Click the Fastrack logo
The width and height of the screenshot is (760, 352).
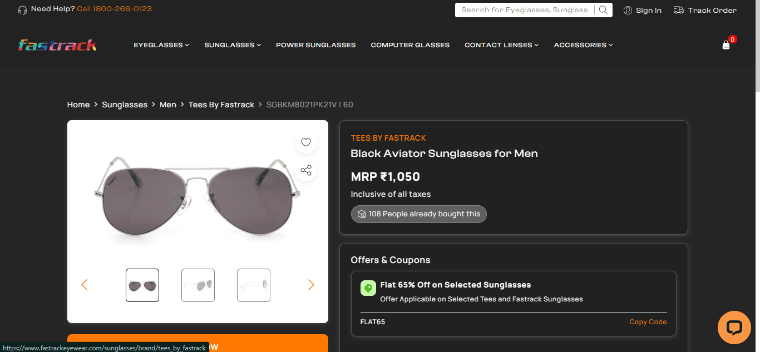coord(57,45)
